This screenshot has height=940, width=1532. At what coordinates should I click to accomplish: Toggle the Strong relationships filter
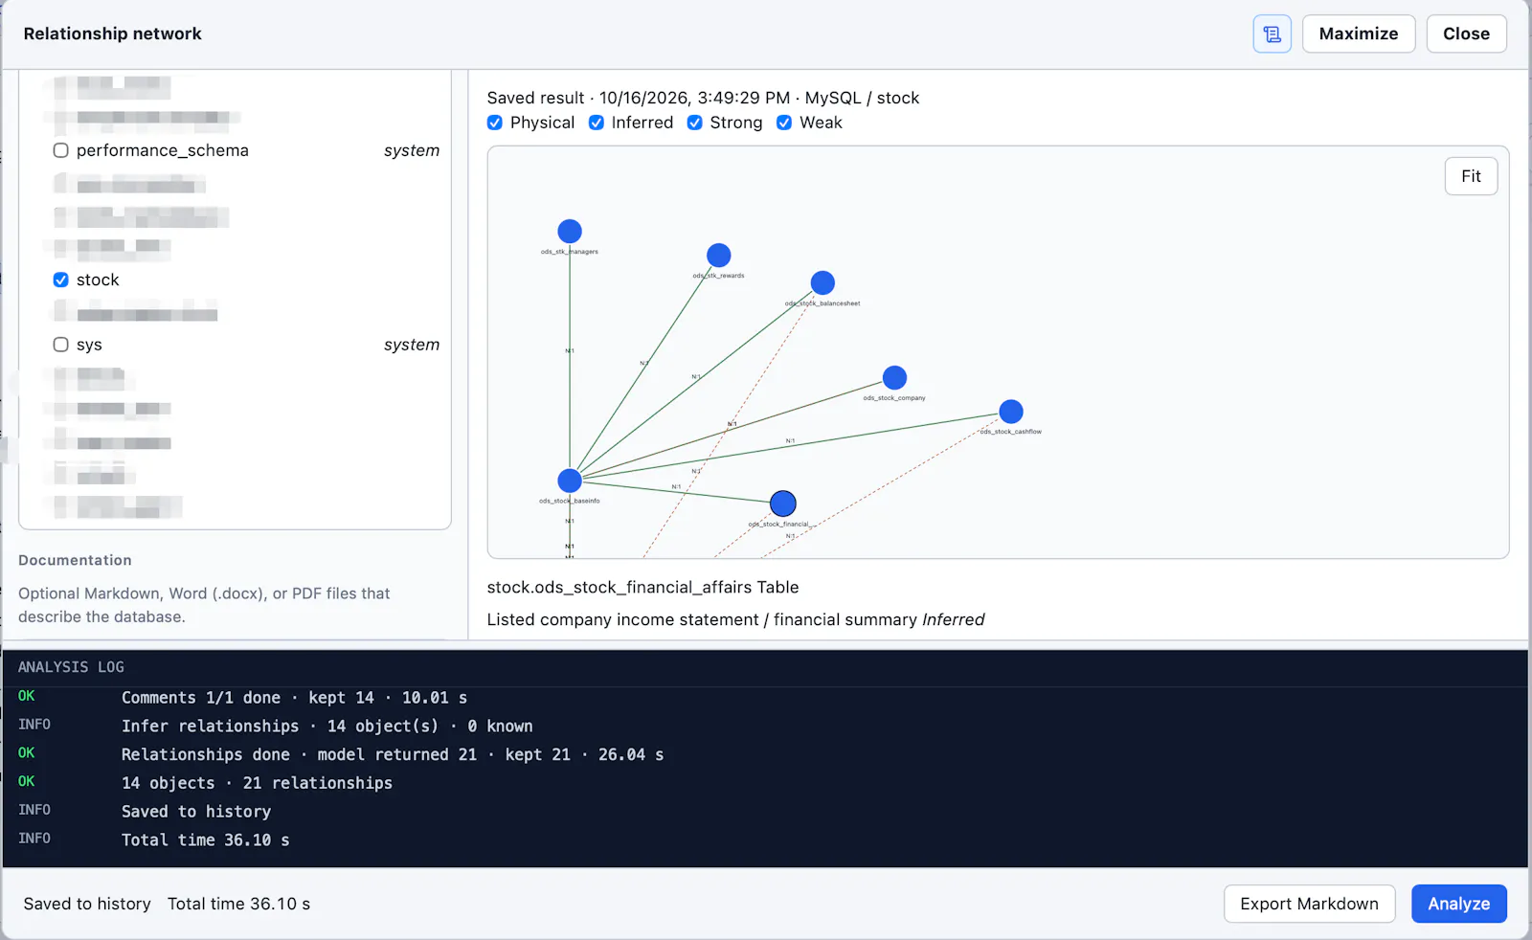click(x=695, y=123)
